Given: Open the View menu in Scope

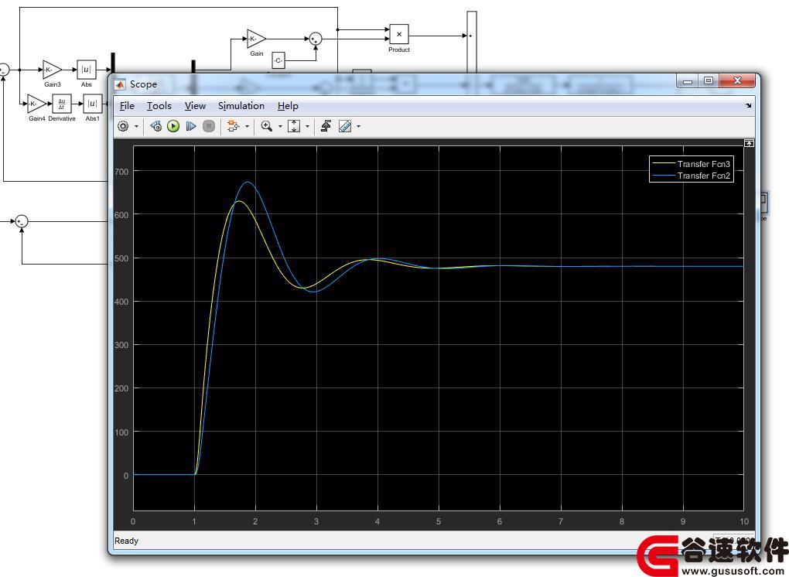Looking at the screenshot, I should click(195, 106).
